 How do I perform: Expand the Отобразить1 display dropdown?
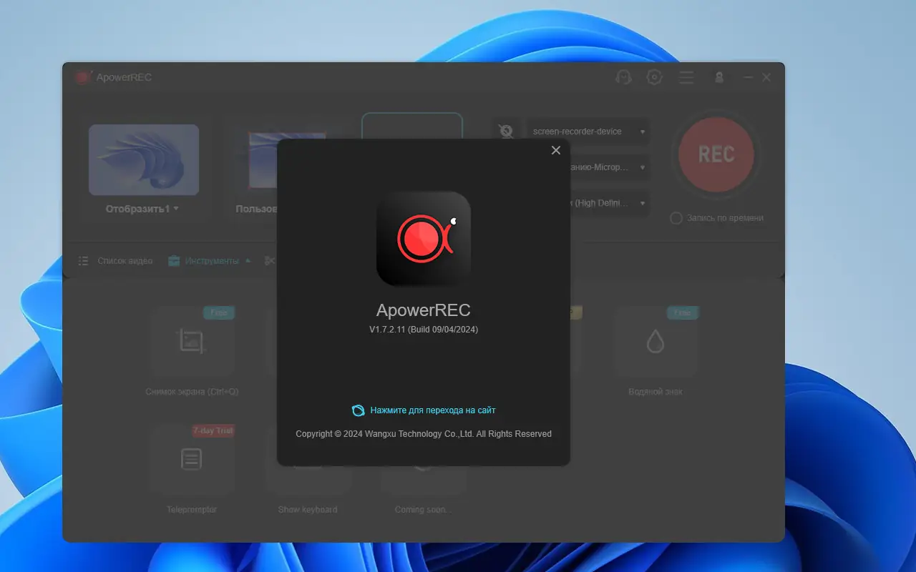tap(142, 209)
